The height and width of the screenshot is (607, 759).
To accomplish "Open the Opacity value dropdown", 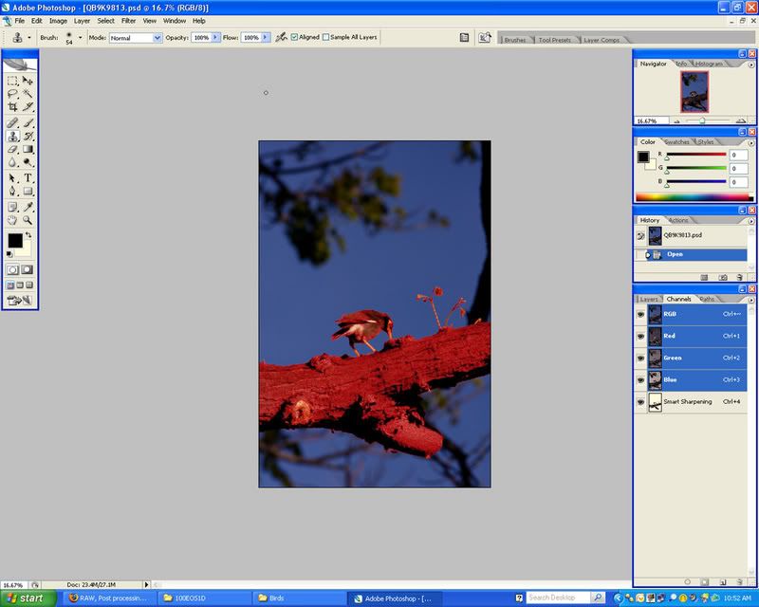I will [x=214, y=39].
